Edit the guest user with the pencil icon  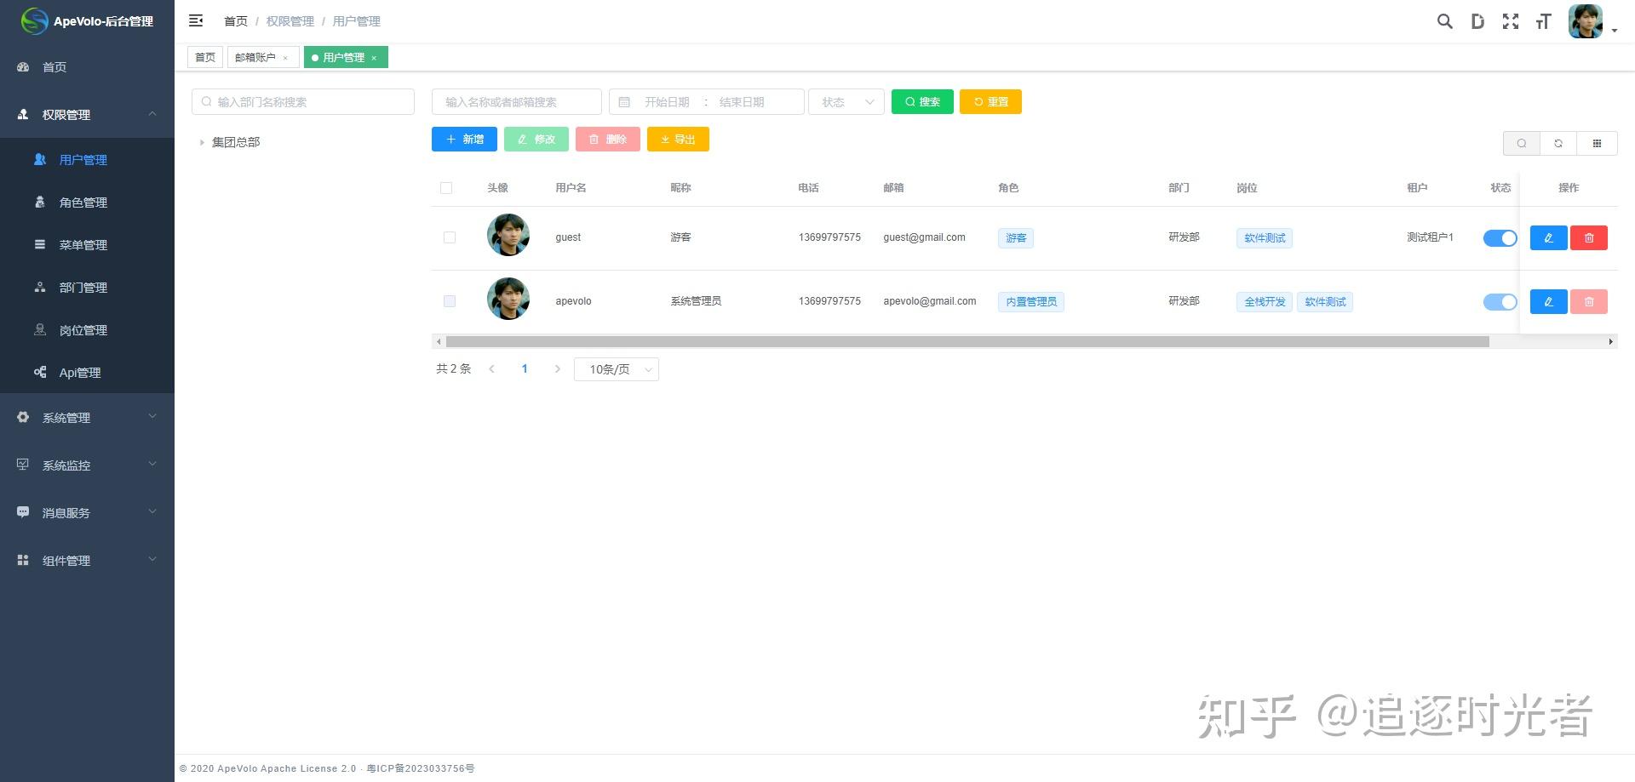tap(1547, 237)
